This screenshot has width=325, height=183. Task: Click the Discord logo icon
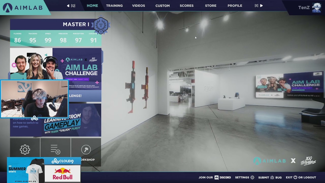217,177
